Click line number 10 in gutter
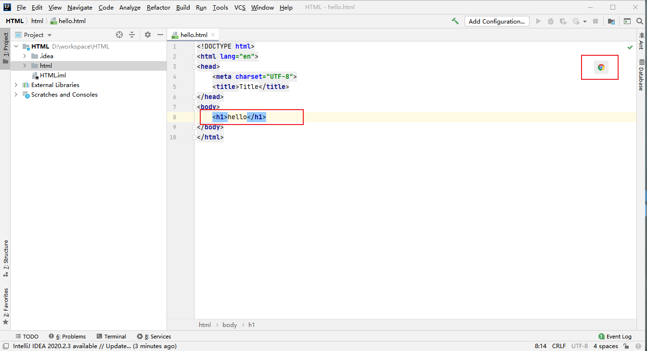647x351 pixels. (x=172, y=138)
